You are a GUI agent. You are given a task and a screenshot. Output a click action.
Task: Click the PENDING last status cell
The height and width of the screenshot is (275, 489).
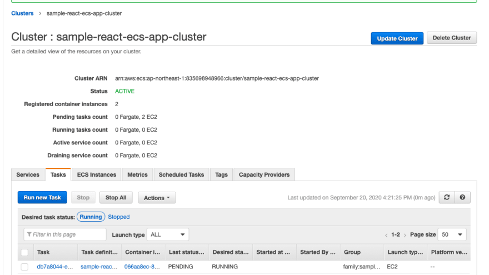(x=181, y=267)
